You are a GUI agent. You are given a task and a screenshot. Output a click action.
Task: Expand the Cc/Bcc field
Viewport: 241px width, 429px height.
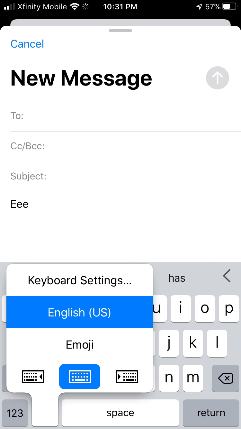[129, 146]
